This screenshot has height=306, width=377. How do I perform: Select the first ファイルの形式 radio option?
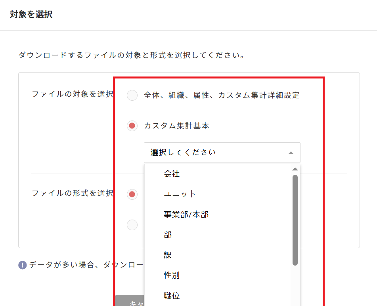(x=132, y=194)
